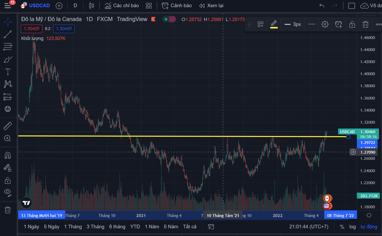Viewport: 382px width, 236px height.
Task: Open the go to date calendar icon
Action: [211, 227]
